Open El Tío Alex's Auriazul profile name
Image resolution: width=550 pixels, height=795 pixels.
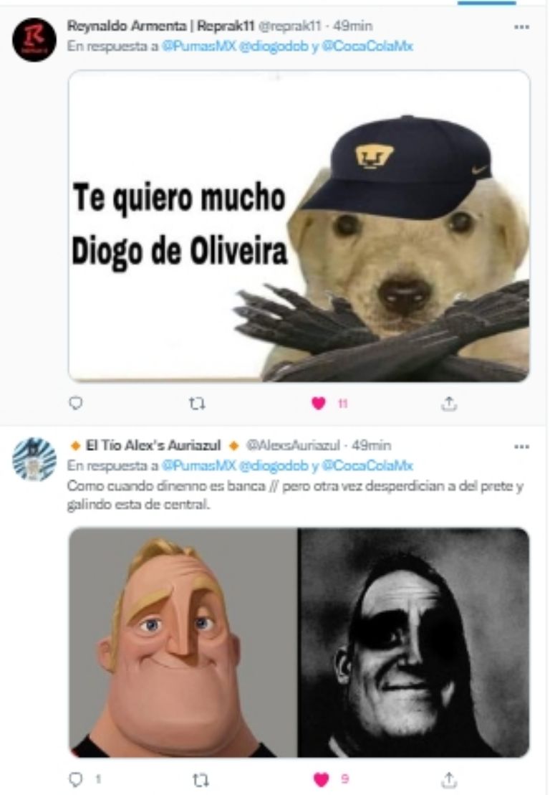click(x=153, y=445)
